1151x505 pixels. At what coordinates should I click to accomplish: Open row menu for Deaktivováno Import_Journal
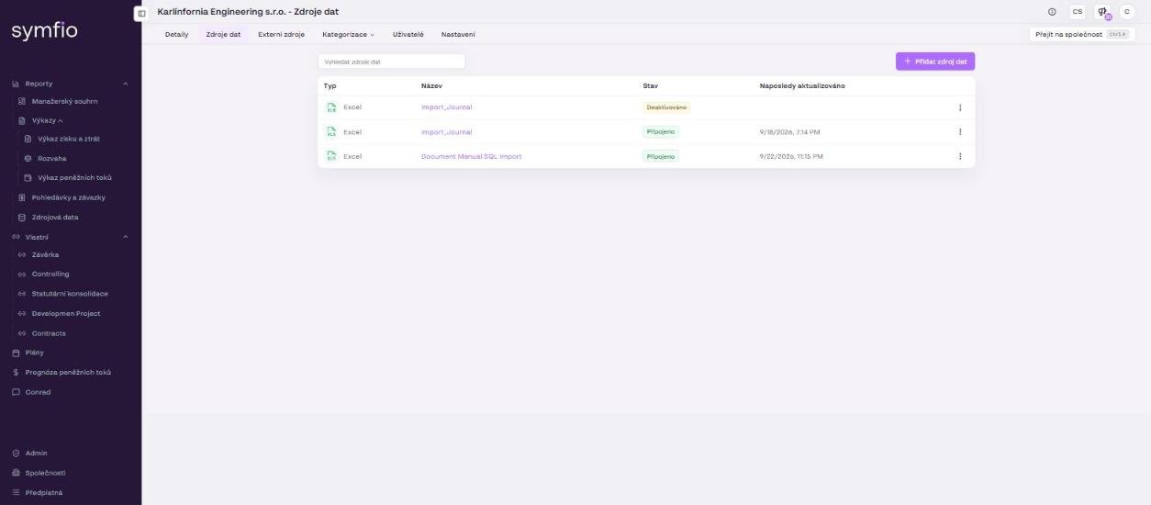click(x=960, y=107)
